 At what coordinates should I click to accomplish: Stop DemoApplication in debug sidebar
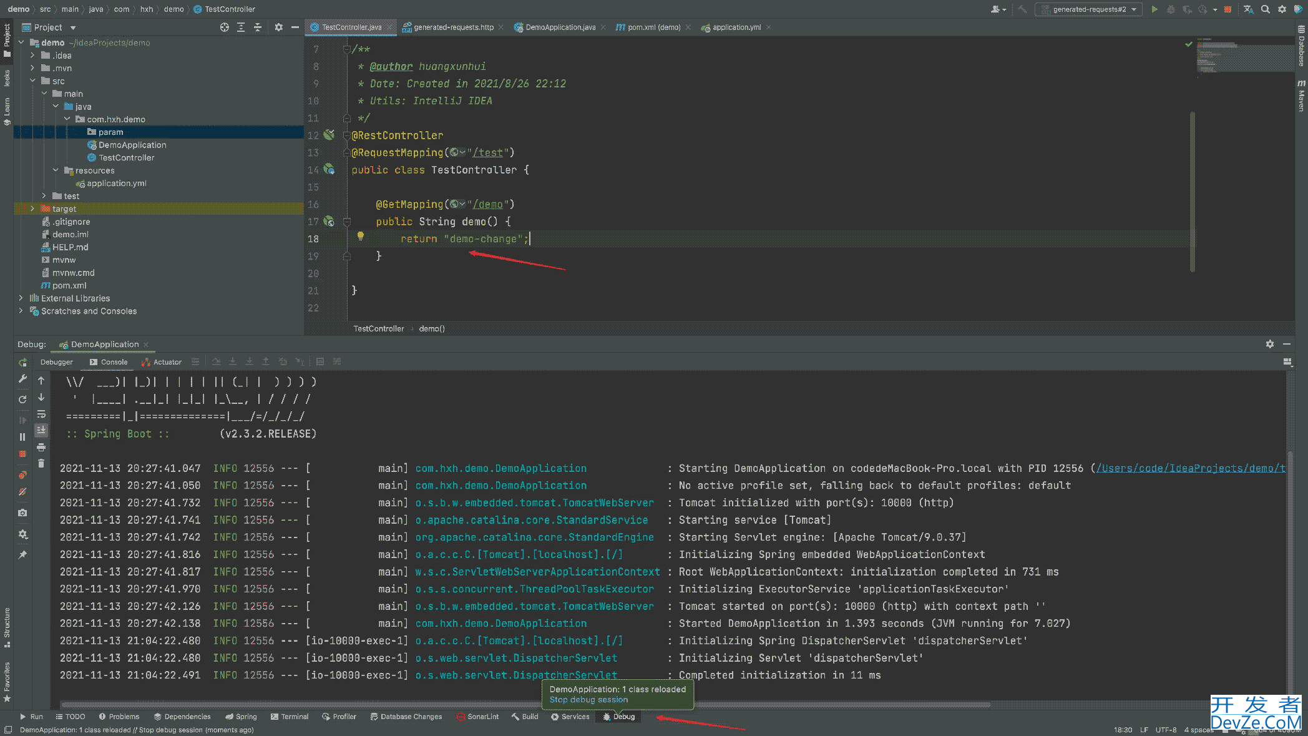(x=22, y=454)
